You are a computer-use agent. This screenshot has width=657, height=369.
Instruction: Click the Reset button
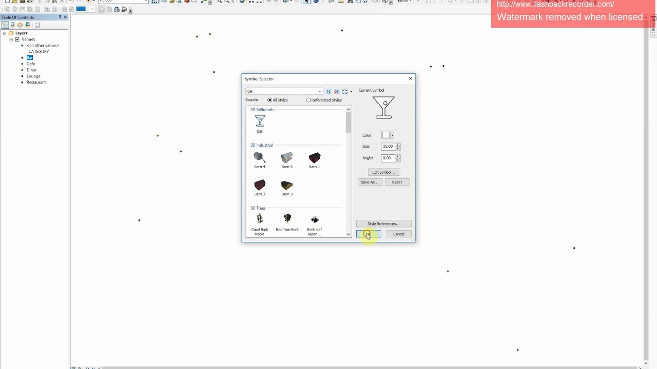(397, 182)
